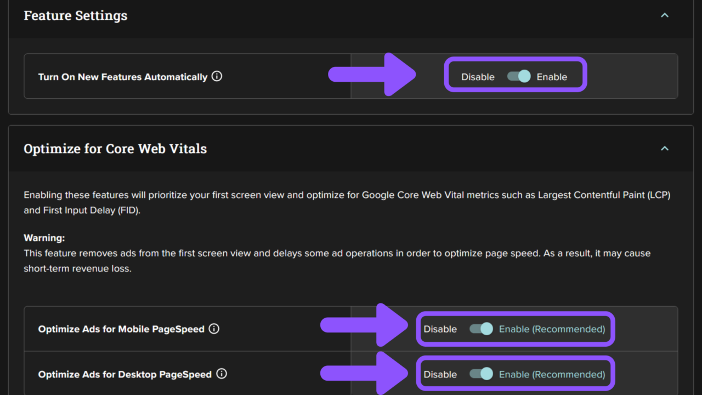Click the Feature Settings section heading
Image resolution: width=702 pixels, height=395 pixels.
coord(76,15)
